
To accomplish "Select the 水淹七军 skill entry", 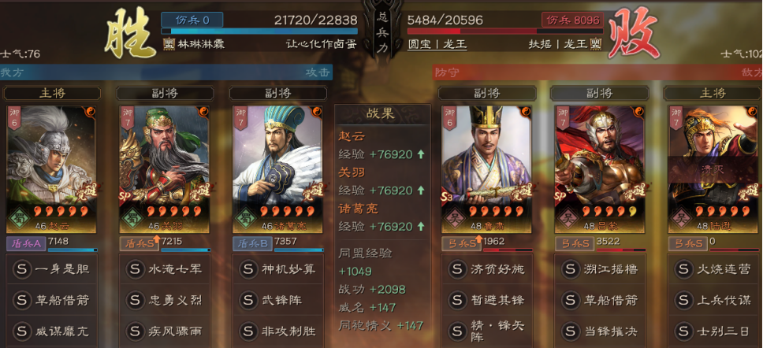I will tap(165, 268).
